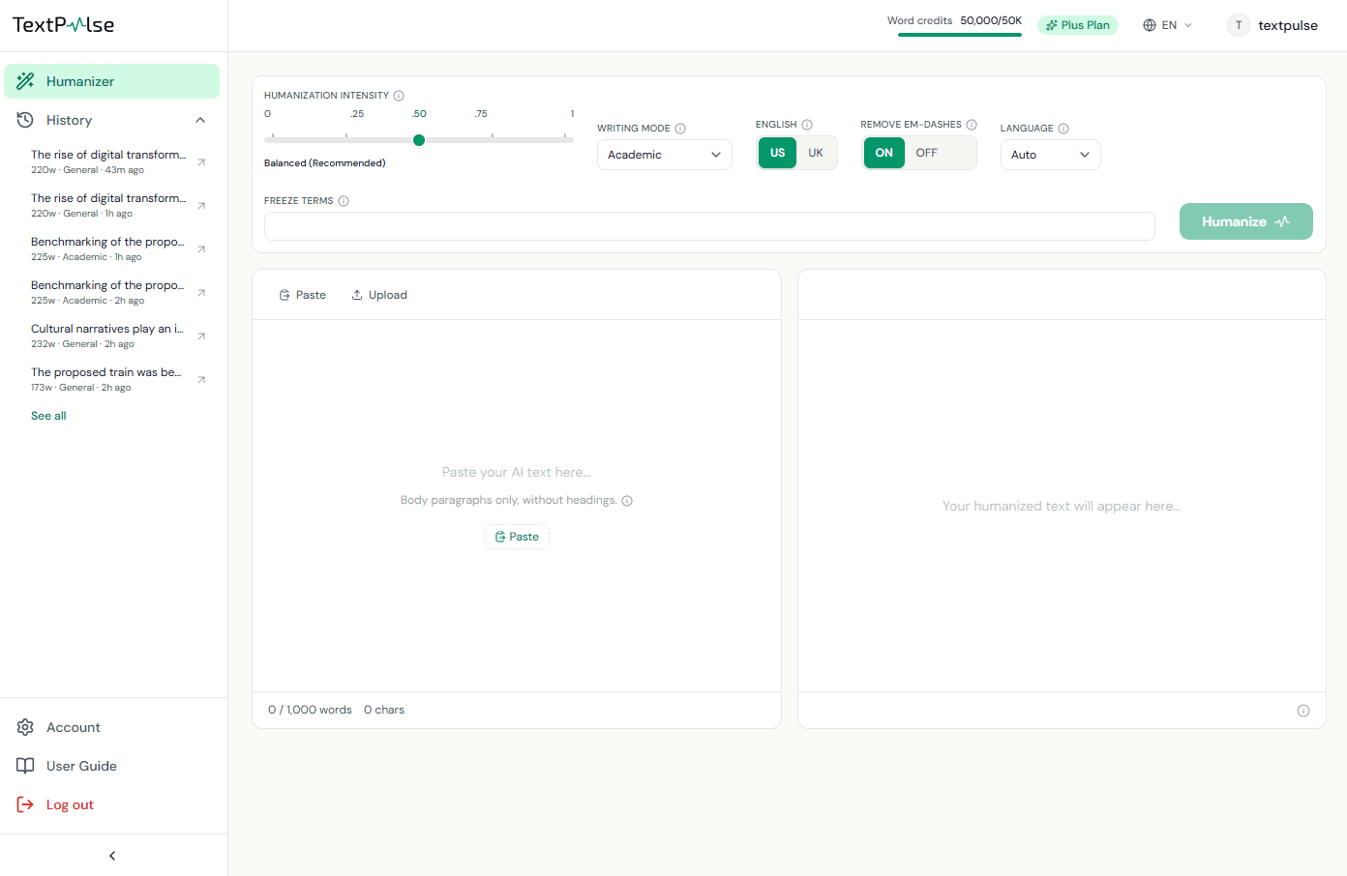Click the 'Word credits' label

[919, 20]
